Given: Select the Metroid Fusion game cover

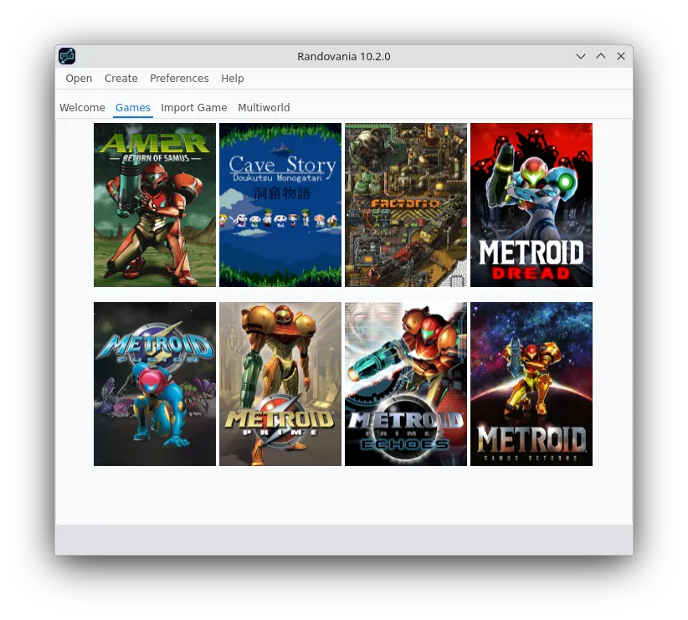Looking at the screenshot, I should click(x=155, y=384).
